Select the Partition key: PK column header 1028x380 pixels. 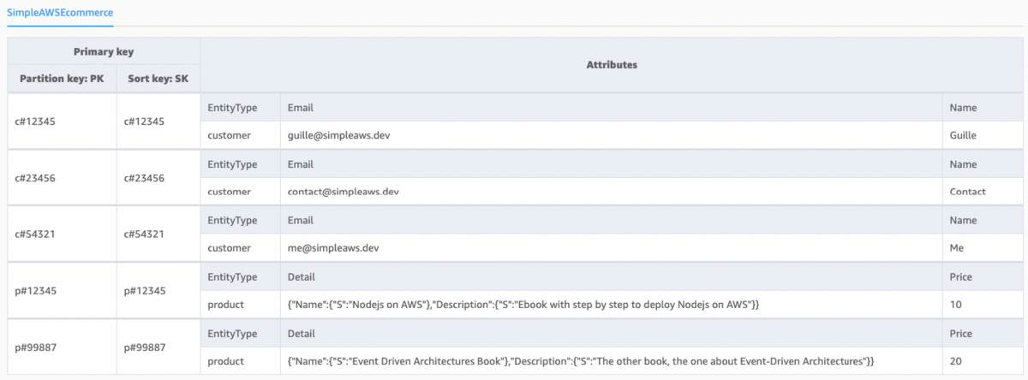coord(62,79)
